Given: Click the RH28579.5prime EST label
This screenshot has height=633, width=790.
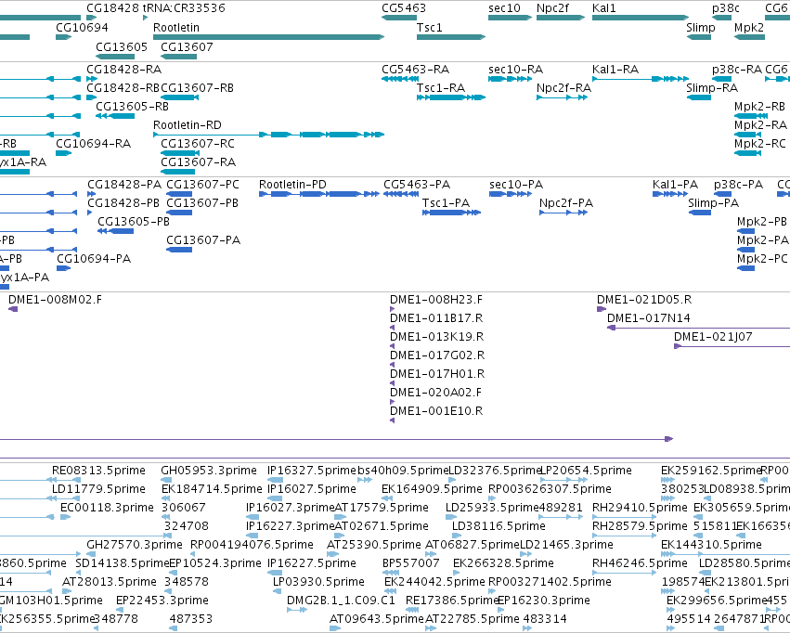Looking at the screenshot, I should [640, 526].
